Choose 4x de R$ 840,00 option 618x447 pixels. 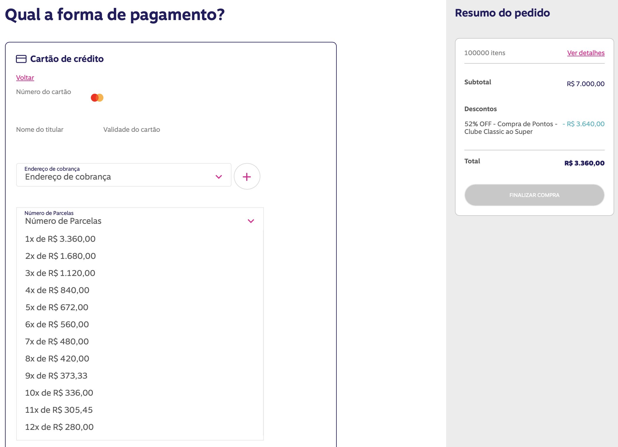(139, 290)
